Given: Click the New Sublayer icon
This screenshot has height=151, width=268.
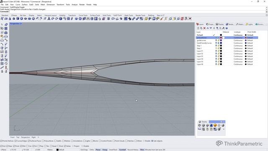Looking at the screenshot, I should tap(201, 28).
